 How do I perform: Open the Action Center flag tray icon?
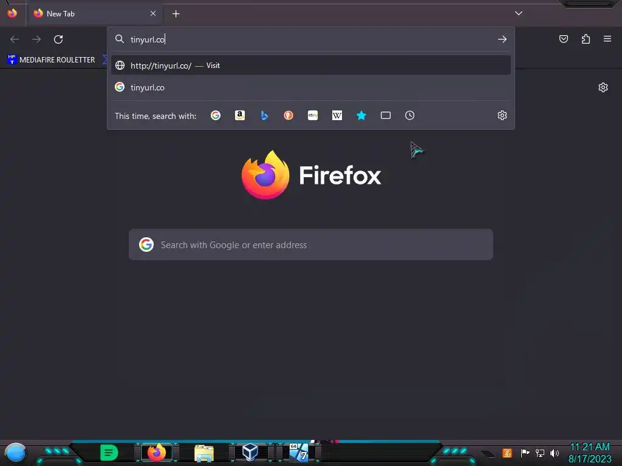525,453
